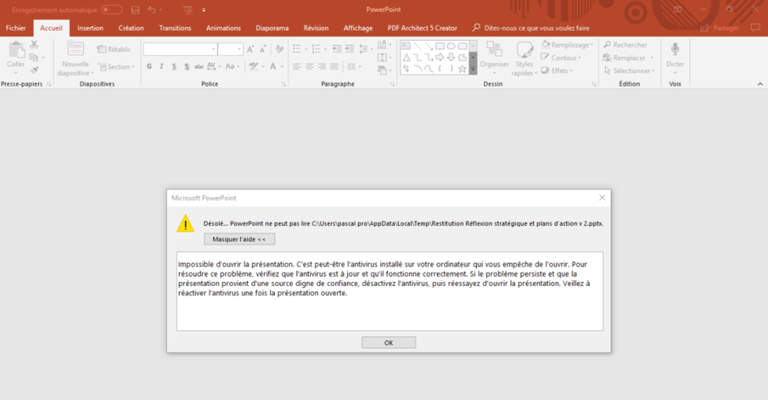Toggle italic formatting with I button
768x400 pixels.
(x=162, y=67)
